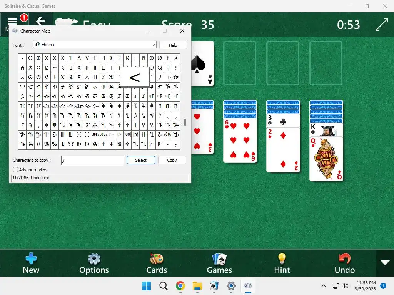Click the empty second foundation slot
This screenshot has height=295, width=394.
pyautogui.click(x=239, y=63)
